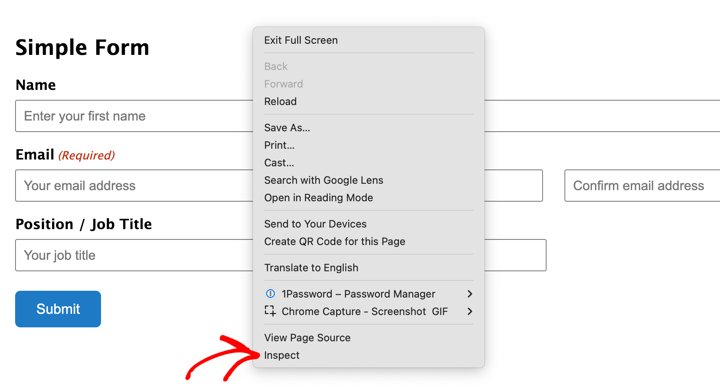The height and width of the screenshot is (389, 720).
Task: Focus the first name input field
Action: (134, 116)
